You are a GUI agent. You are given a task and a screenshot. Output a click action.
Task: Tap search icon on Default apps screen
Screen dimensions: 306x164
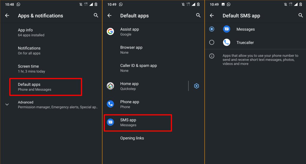pos(198,15)
